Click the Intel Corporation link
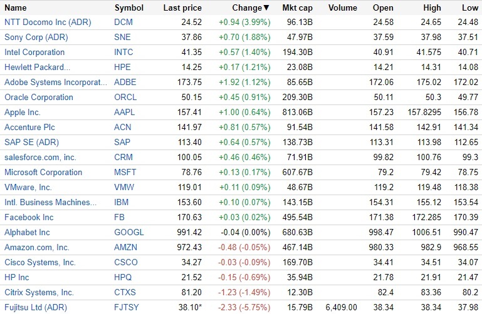The height and width of the screenshot is (314, 482). coord(34,53)
